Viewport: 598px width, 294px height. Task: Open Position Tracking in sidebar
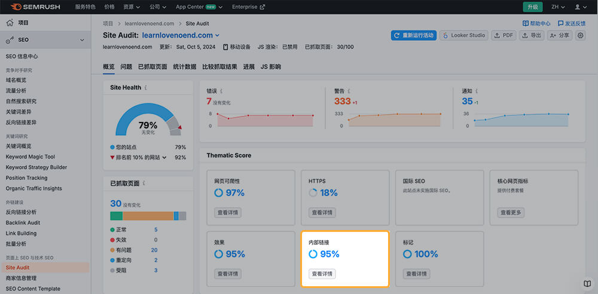click(26, 178)
